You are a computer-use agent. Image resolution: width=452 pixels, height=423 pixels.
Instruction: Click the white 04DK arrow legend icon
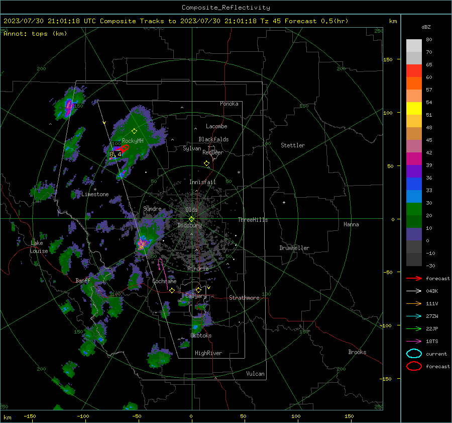click(414, 291)
